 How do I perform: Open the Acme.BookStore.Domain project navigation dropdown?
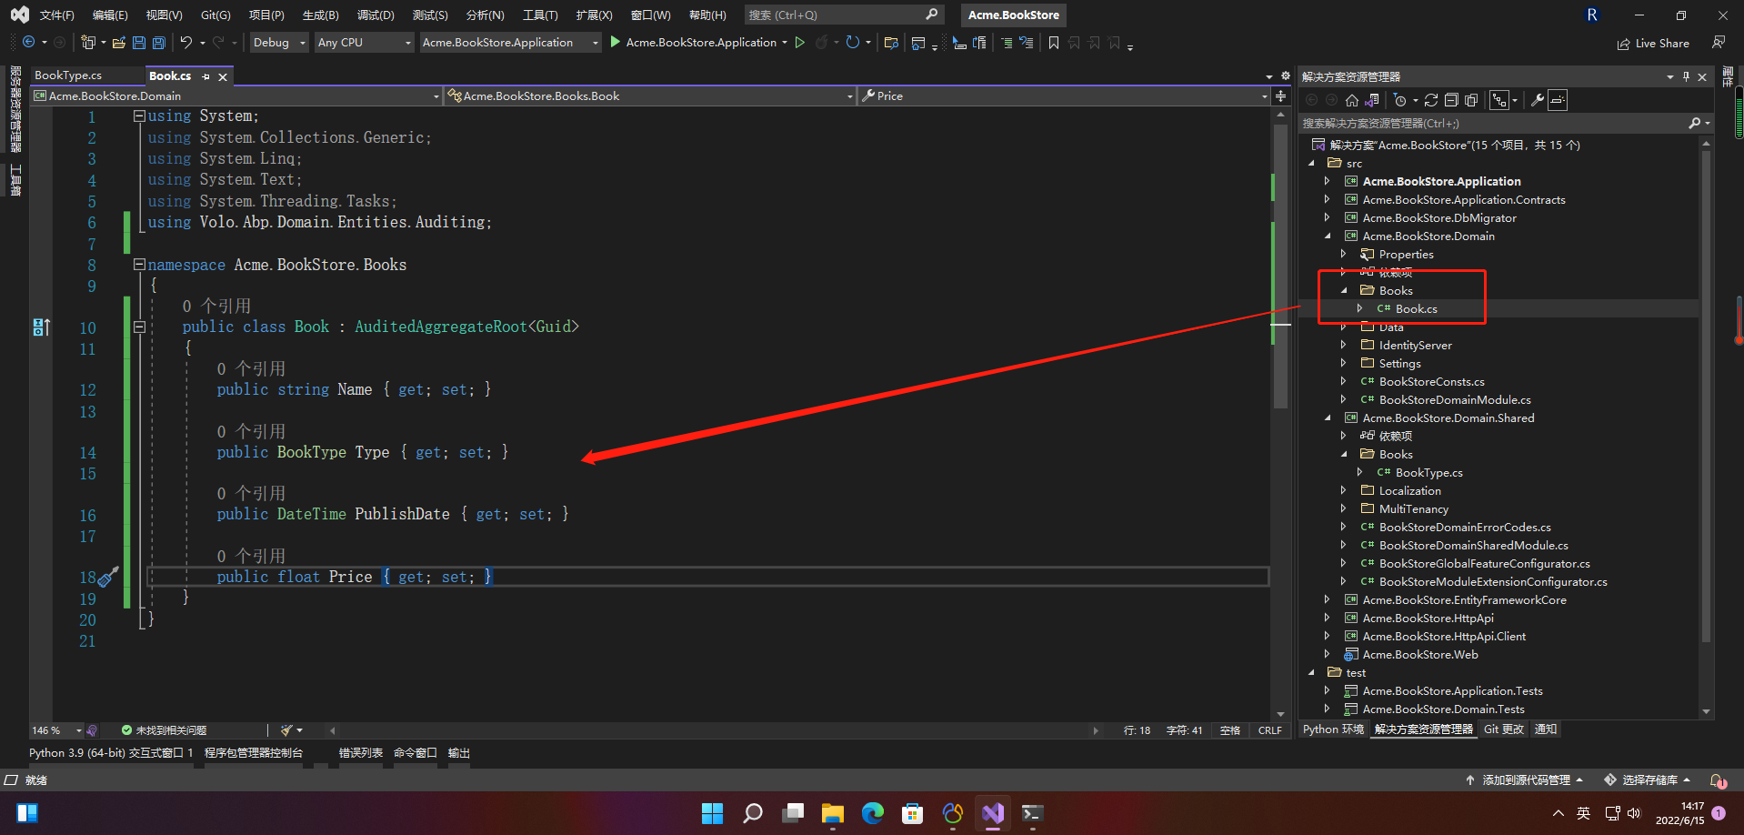tap(236, 96)
